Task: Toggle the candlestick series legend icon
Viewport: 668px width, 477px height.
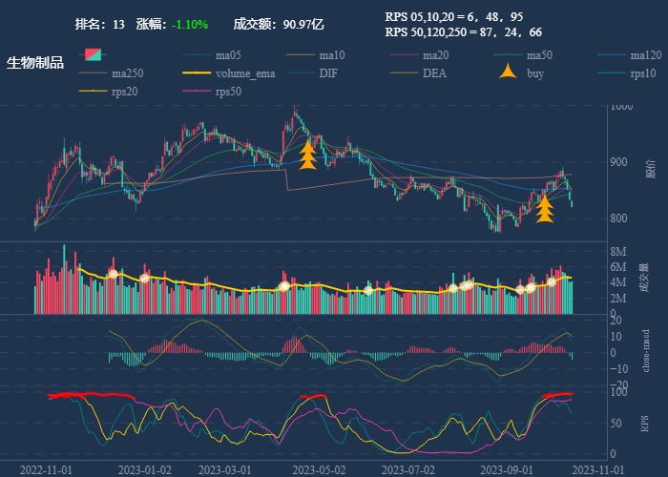Action: tap(93, 55)
